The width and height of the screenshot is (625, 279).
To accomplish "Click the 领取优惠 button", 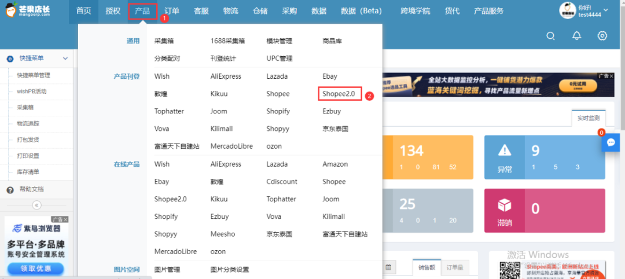I will pos(36,269).
